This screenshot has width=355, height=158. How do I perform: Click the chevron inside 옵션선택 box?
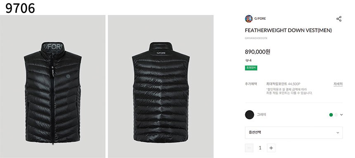tap(338, 133)
